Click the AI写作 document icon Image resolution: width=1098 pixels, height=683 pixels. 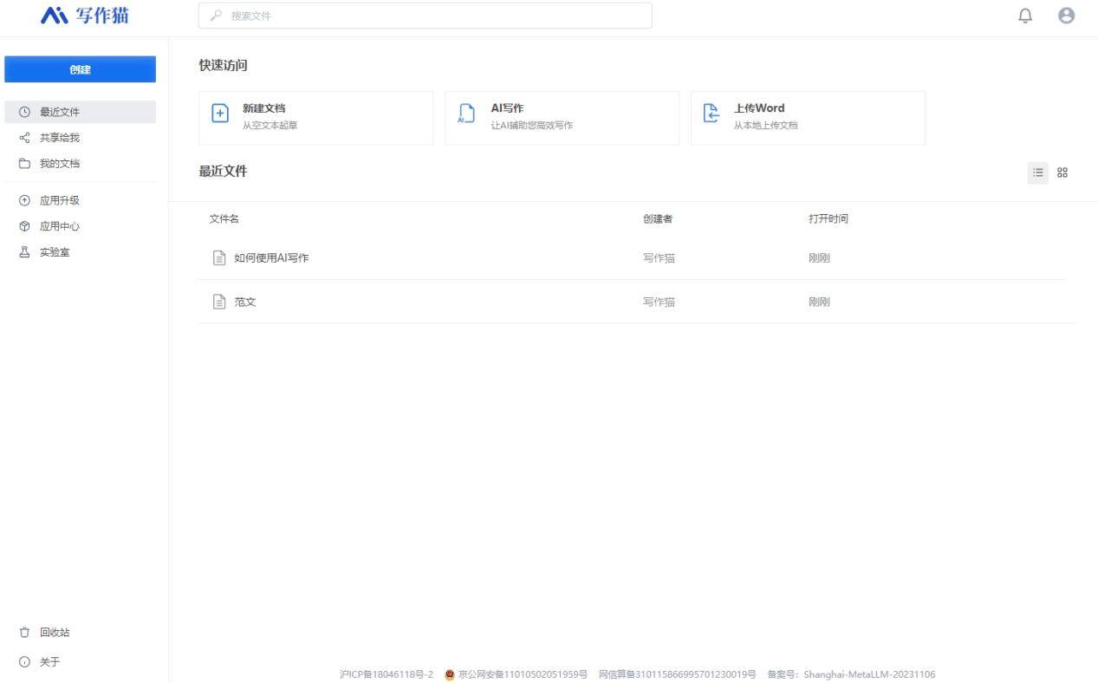point(466,115)
